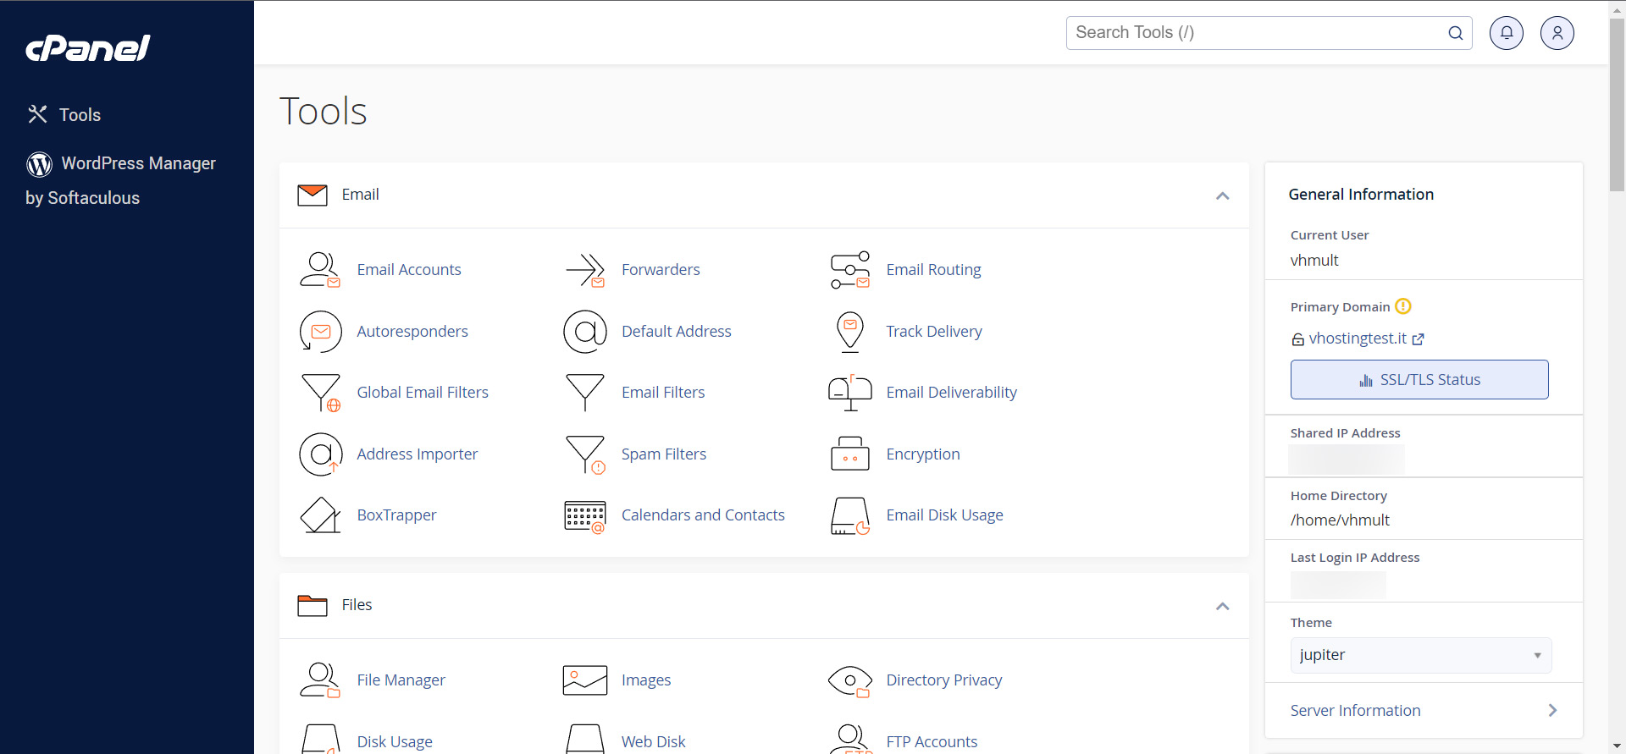Click the Track Delivery pin icon
Viewport: 1626px width, 754px height.
tap(850, 332)
